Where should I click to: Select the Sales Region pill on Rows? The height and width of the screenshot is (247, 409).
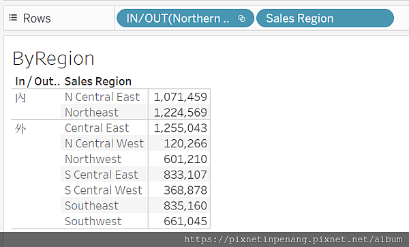point(325,18)
